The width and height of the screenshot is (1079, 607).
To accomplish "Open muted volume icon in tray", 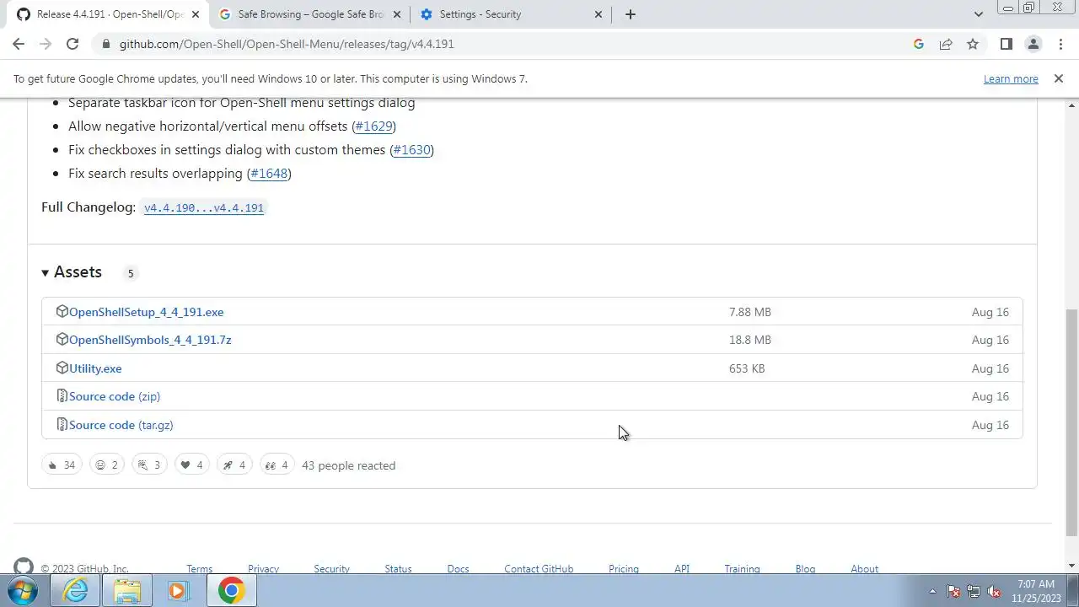I will click(x=994, y=592).
